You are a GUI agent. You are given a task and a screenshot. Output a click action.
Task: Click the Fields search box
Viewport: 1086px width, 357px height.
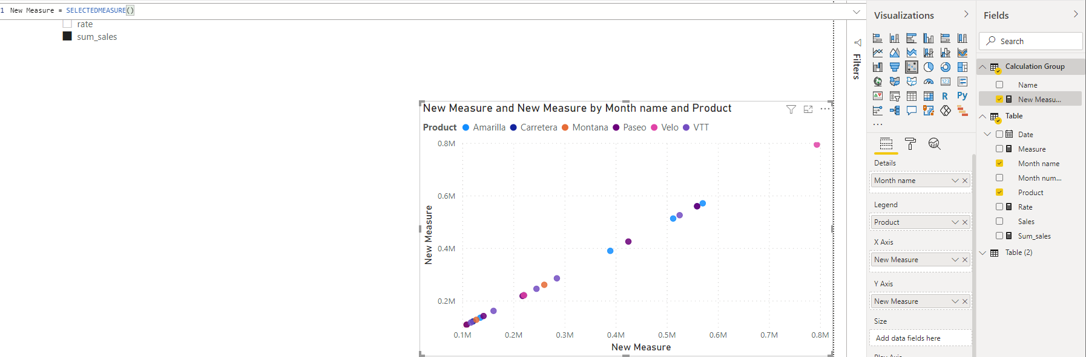[x=1031, y=41]
